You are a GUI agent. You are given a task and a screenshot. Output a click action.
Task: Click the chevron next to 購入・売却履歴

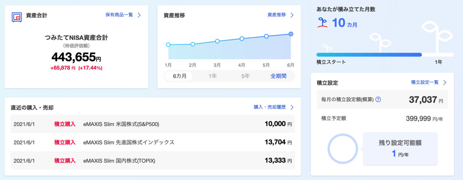pyautogui.click(x=292, y=107)
